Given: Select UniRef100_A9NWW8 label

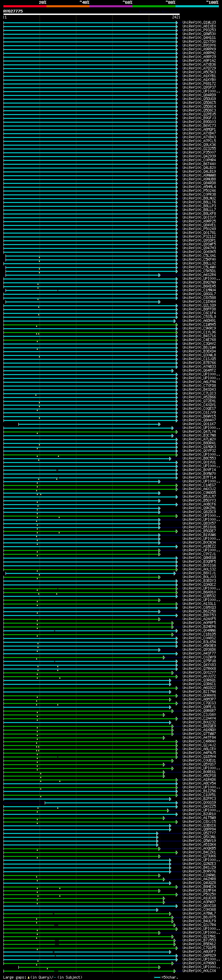Looking at the screenshot, I should point(199,175).
